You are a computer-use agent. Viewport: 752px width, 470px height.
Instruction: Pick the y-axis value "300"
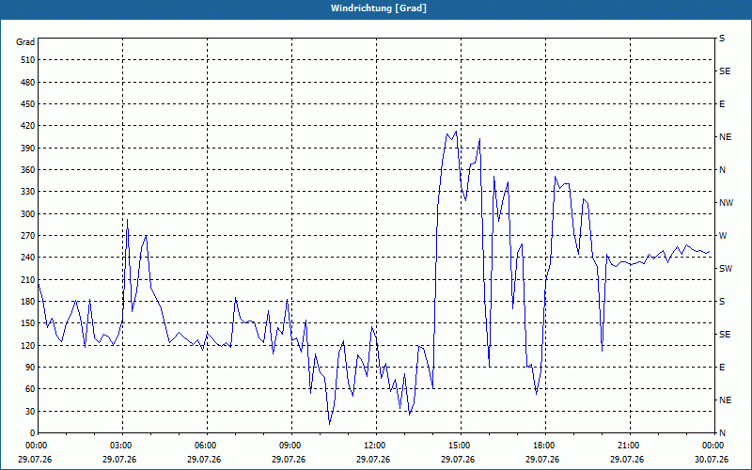click(28, 214)
